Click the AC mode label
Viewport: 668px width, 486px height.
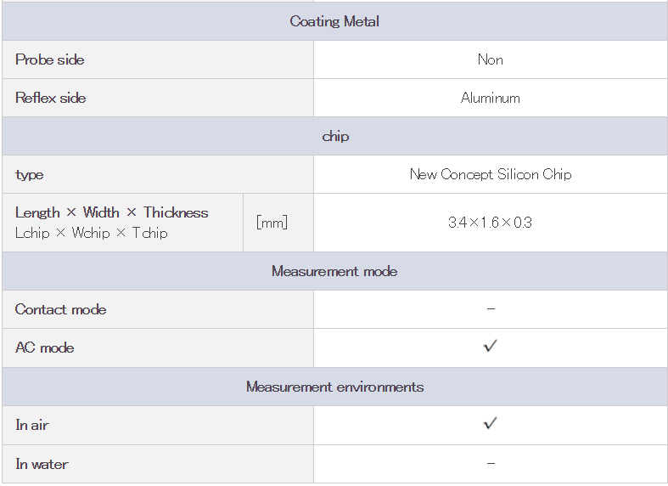point(45,348)
